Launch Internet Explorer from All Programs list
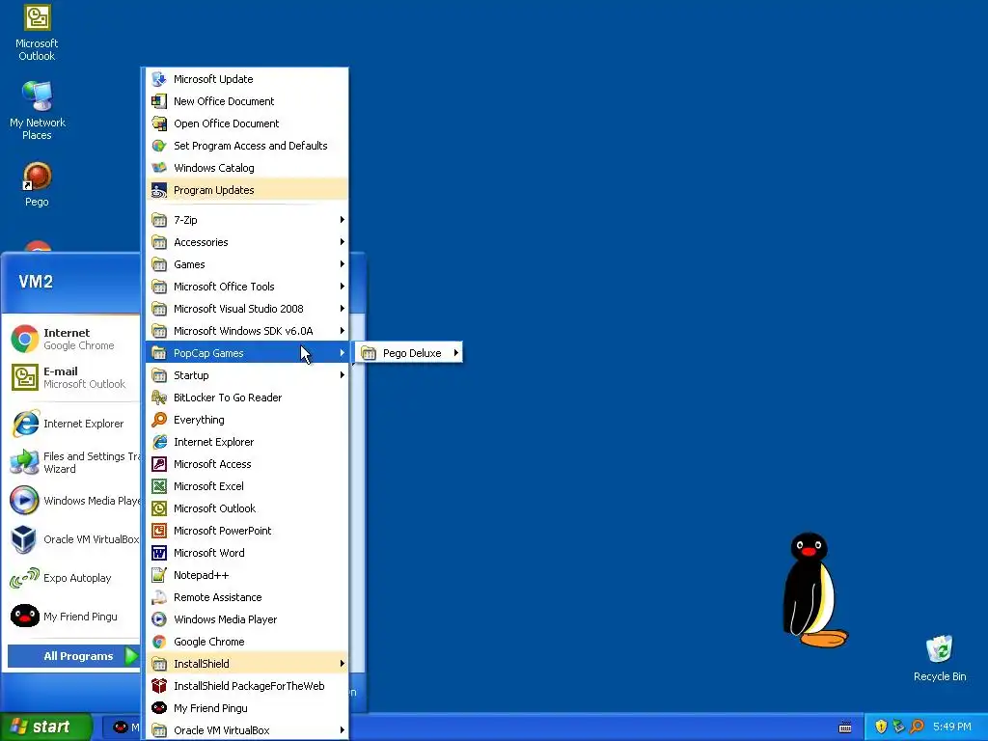The height and width of the screenshot is (741, 988). [247, 442]
